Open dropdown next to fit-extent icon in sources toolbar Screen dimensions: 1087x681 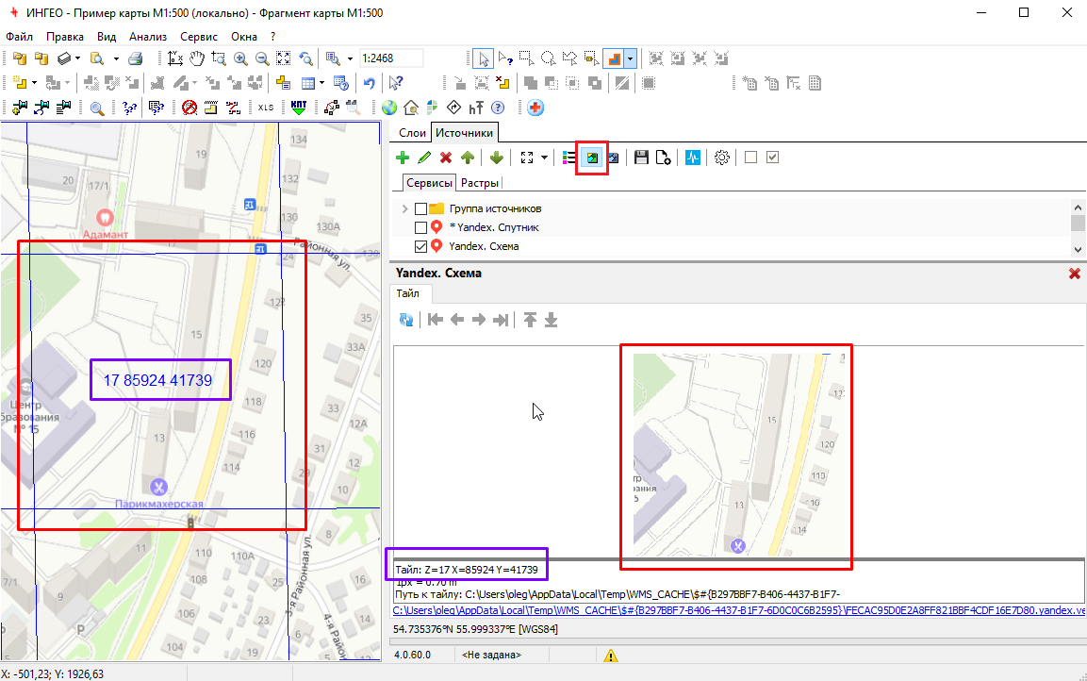[x=544, y=158]
